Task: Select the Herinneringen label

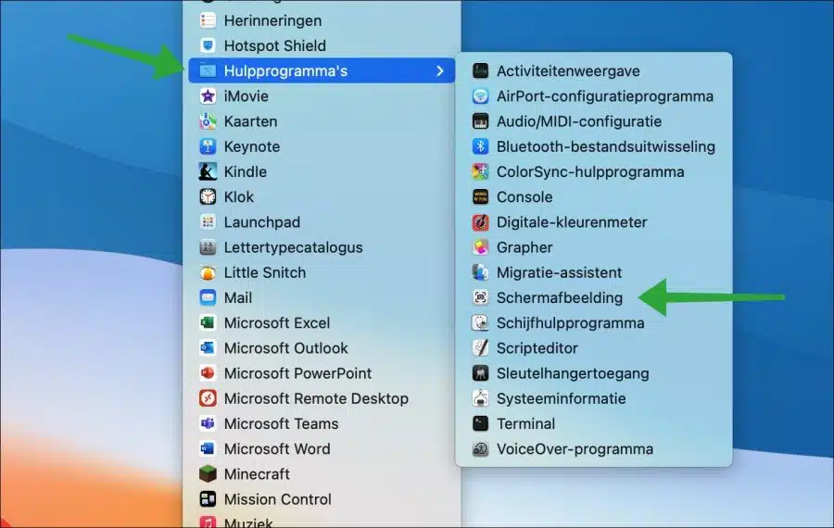Action: tap(272, 20)
